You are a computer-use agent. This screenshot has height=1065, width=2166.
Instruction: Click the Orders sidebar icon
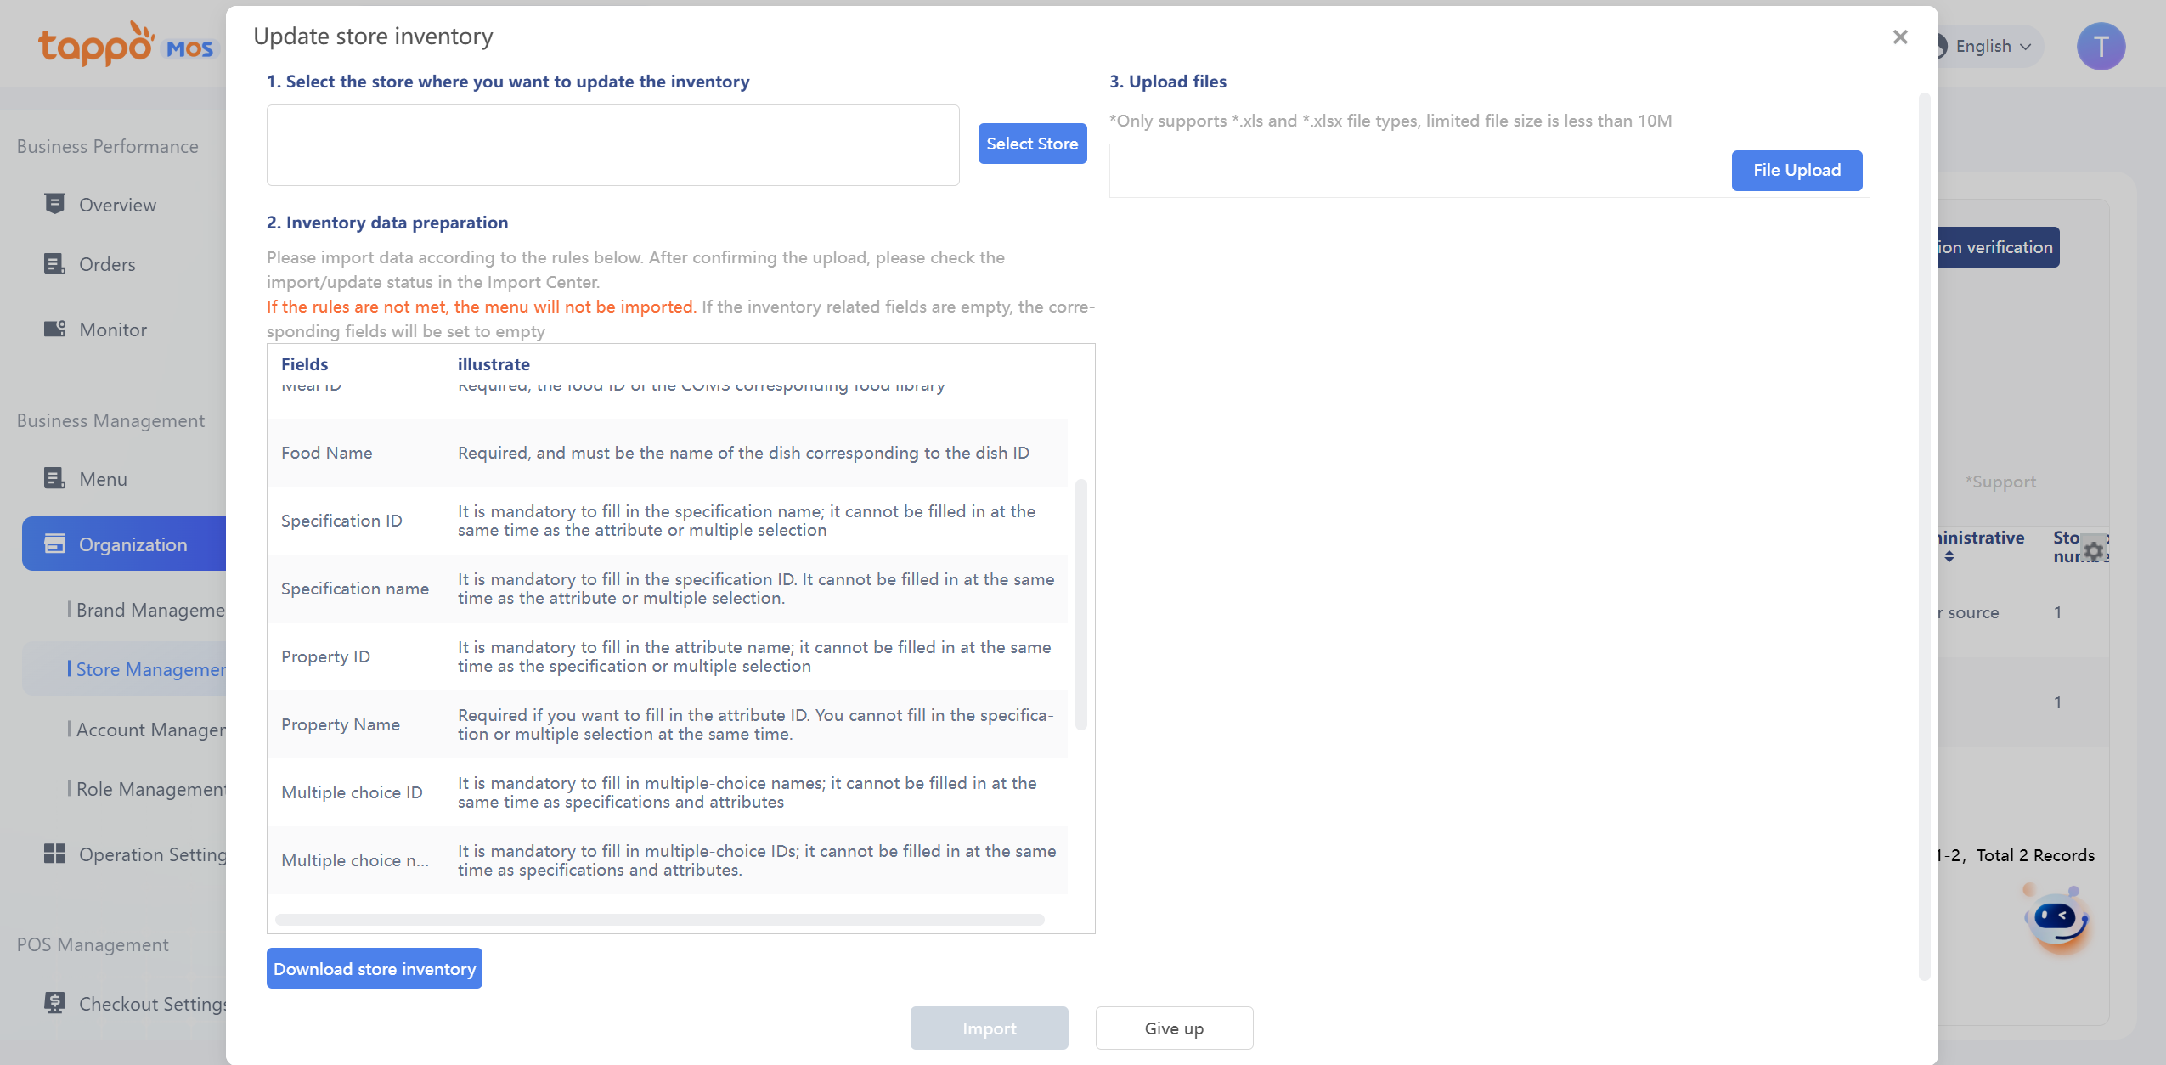coord(54,264)
